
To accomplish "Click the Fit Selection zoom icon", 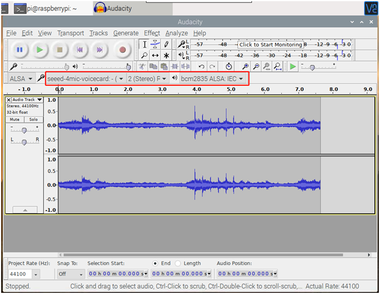I will (267, 66).
